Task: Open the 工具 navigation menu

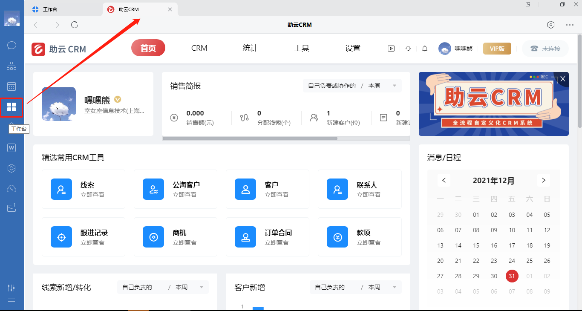Action: tap(302, 48)
